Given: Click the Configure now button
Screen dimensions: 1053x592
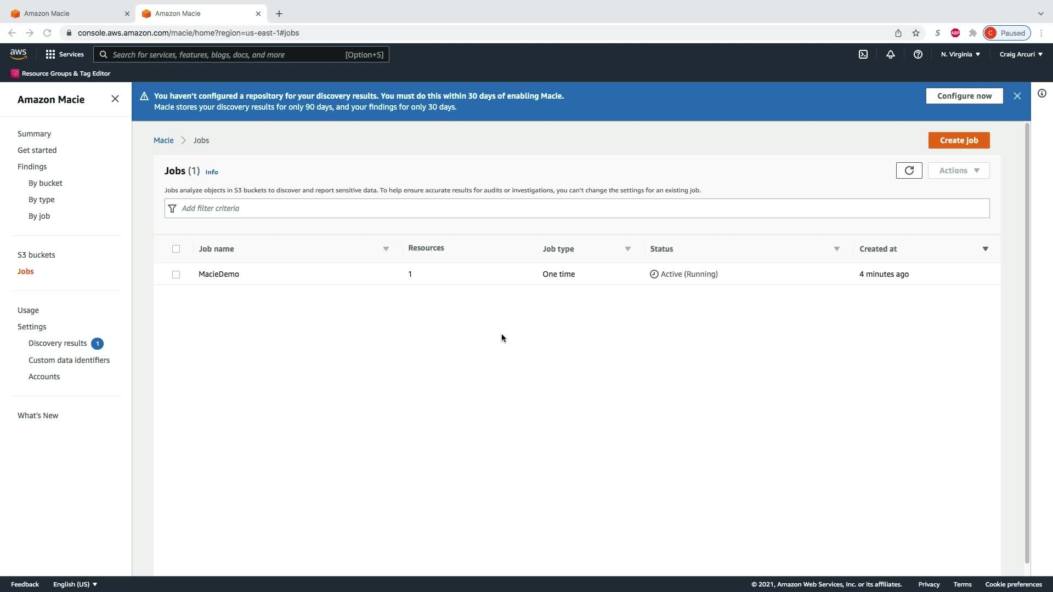Looking at the screenshot, I should click(x=964, y=96).
